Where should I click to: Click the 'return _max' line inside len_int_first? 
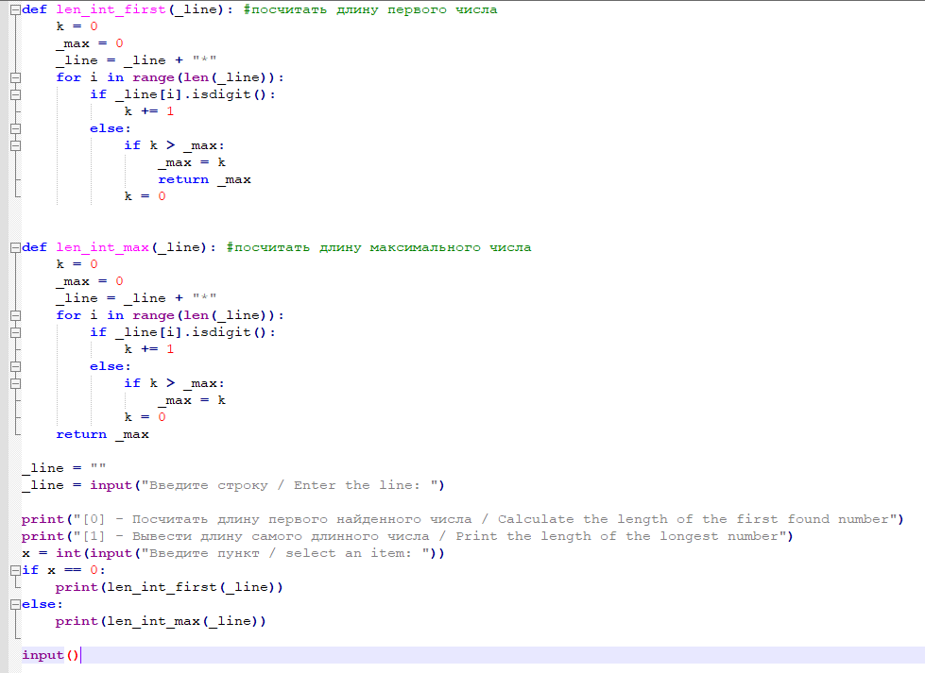coord(204,179)
